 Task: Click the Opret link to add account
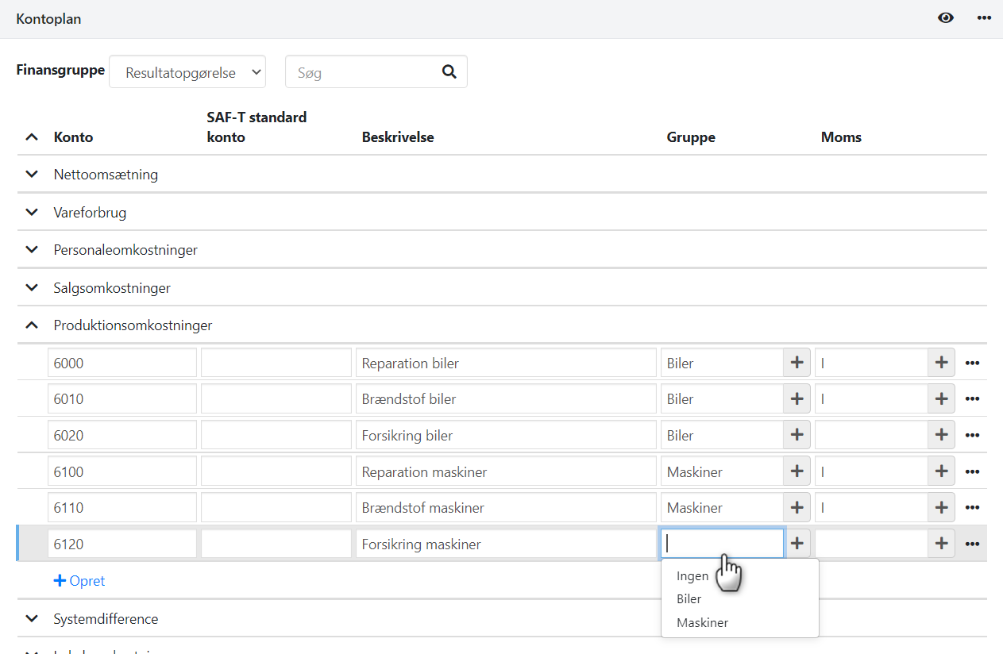79,581
